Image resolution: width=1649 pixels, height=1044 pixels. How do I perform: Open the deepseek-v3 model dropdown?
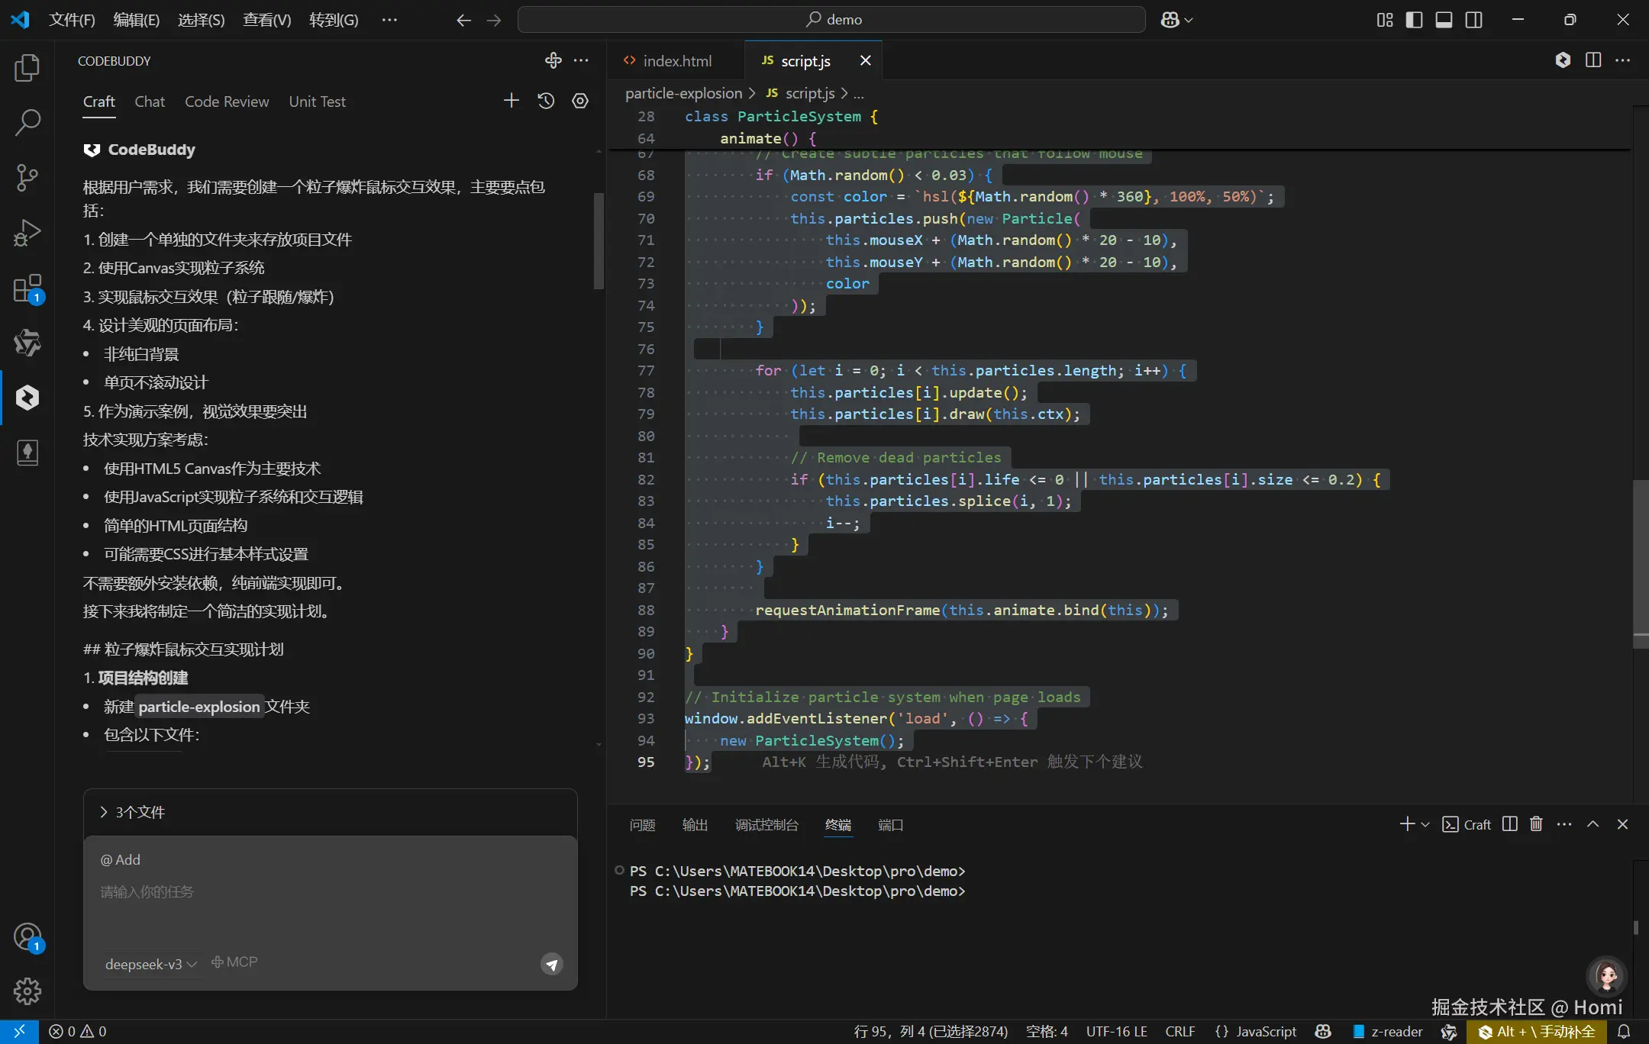pos(151,964)
